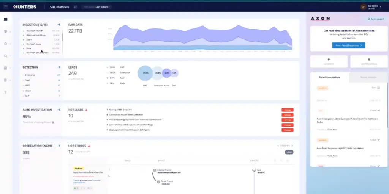This screenshot has height=194, width=389.
Task: Select Azure in the Detection list
Action: click(x=41, y=91)
